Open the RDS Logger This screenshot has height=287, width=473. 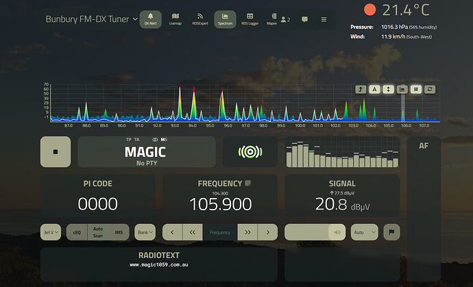tap(250, 19)
